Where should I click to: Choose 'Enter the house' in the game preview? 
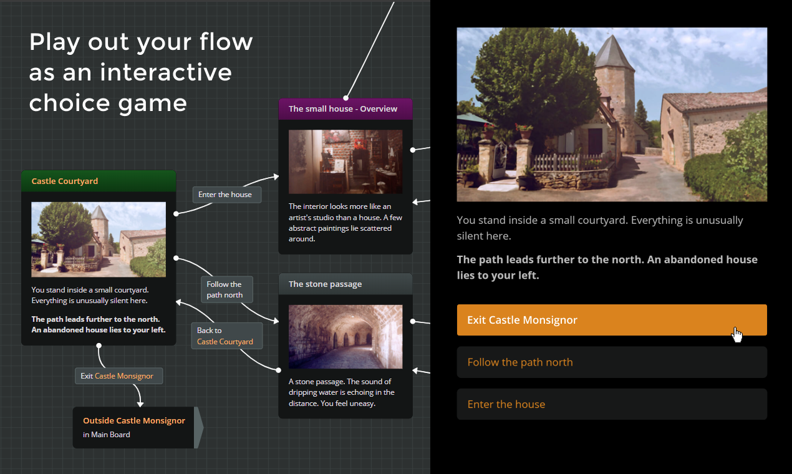pos(612,404)
